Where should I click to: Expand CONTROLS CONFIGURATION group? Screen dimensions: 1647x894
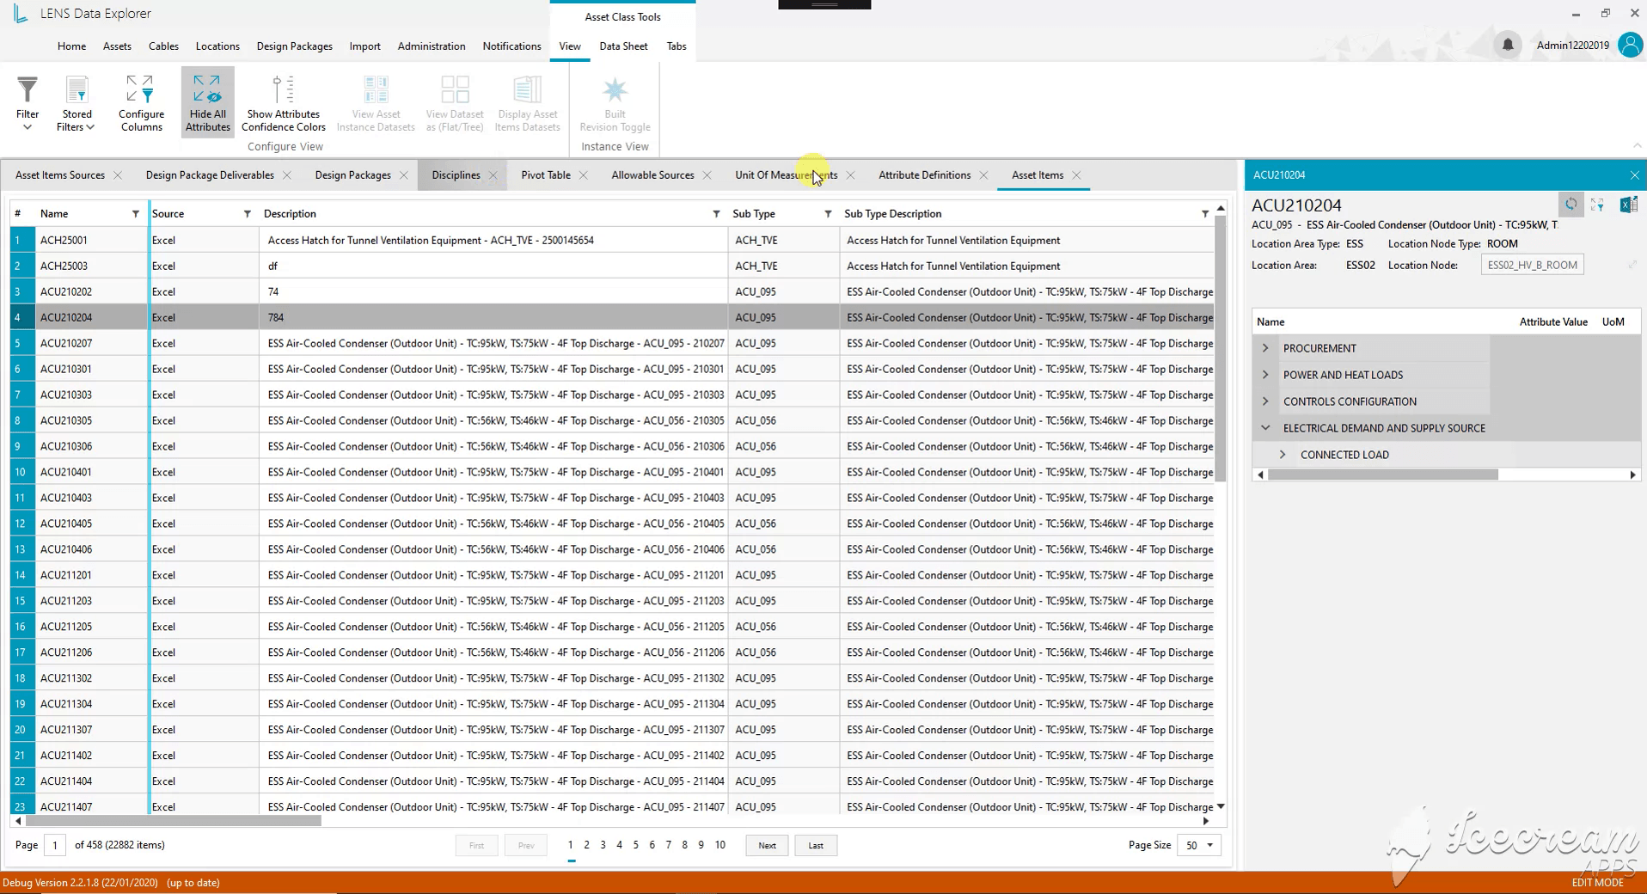pyautogui.click(x=1265, y=401)
